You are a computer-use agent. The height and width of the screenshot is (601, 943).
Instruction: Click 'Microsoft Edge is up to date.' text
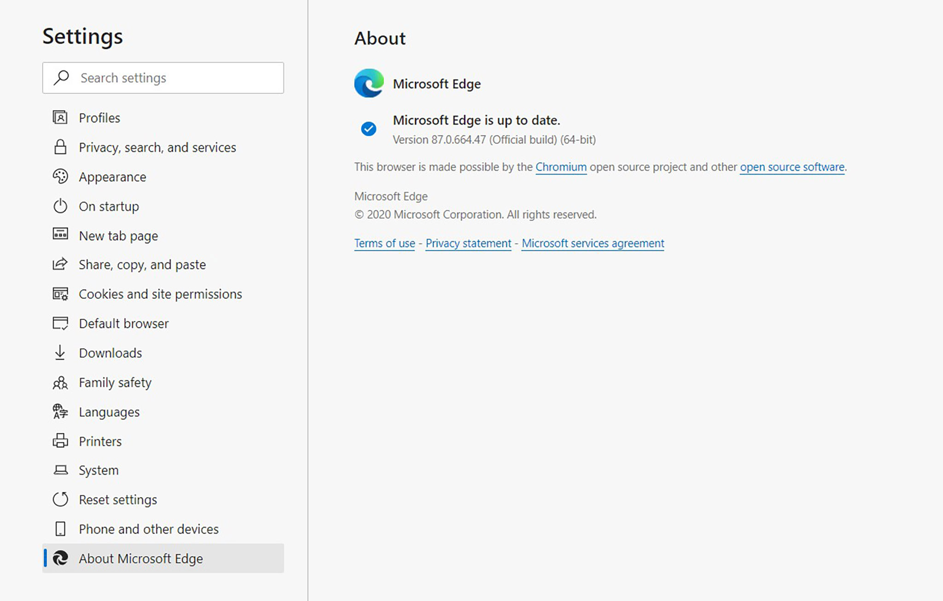pyautogui.click(x=477, y=120)
